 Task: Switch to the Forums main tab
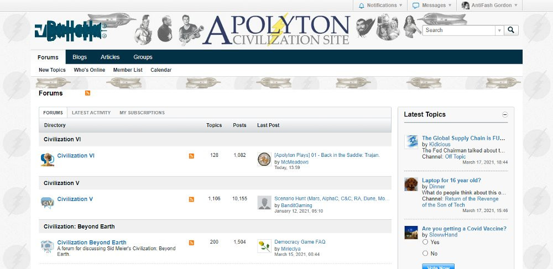point(48,57)
